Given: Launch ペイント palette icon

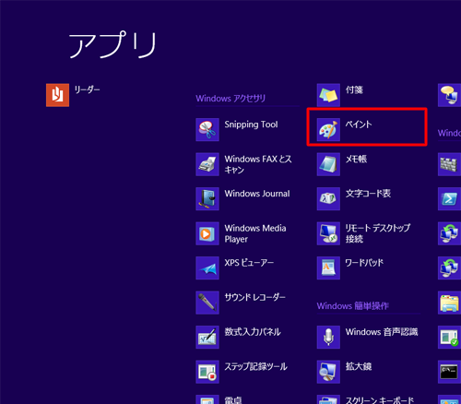Looking at the screenshot, I should pos(328,129).
